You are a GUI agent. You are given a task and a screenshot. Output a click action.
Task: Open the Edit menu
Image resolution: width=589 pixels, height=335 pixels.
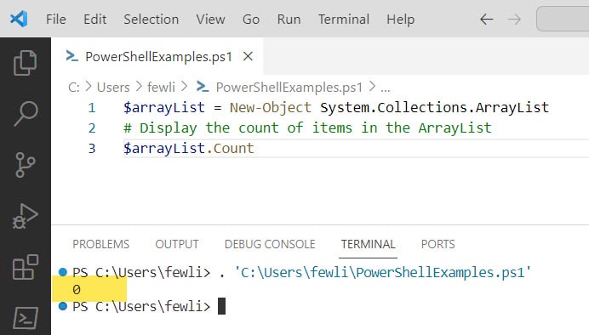coord(94,20)
